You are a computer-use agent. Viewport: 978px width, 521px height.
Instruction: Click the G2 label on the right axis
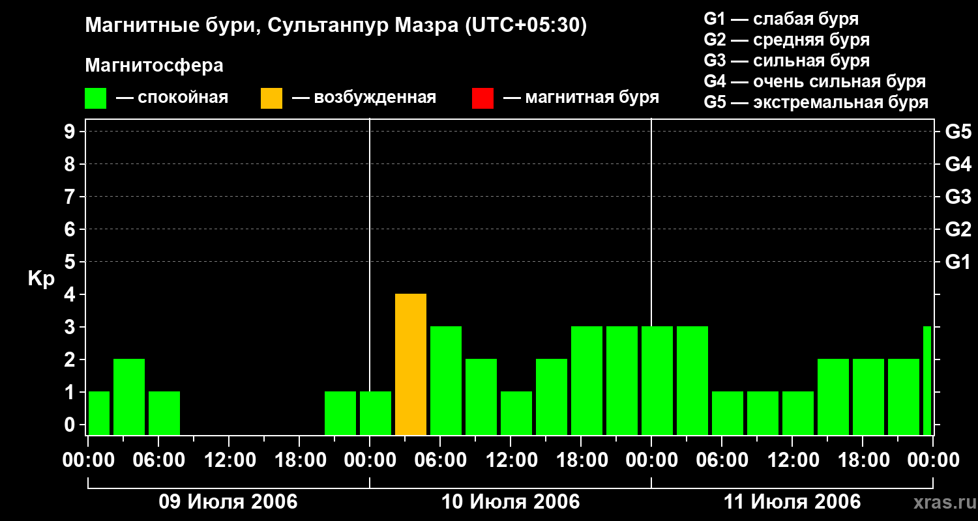click(x=958, y=229)
